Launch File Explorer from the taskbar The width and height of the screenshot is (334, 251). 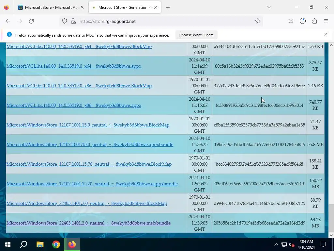click(40, 244)
